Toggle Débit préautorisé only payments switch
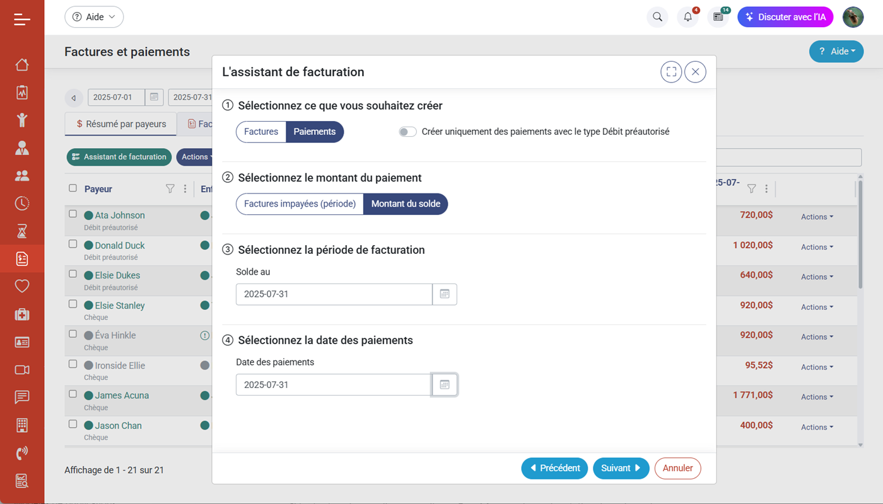This screenshot has height=504, width=883. [407, 132]
